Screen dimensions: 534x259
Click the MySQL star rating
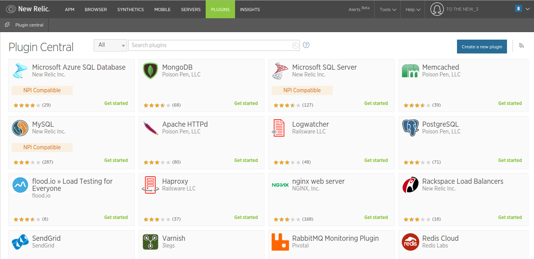click(27, 162)
